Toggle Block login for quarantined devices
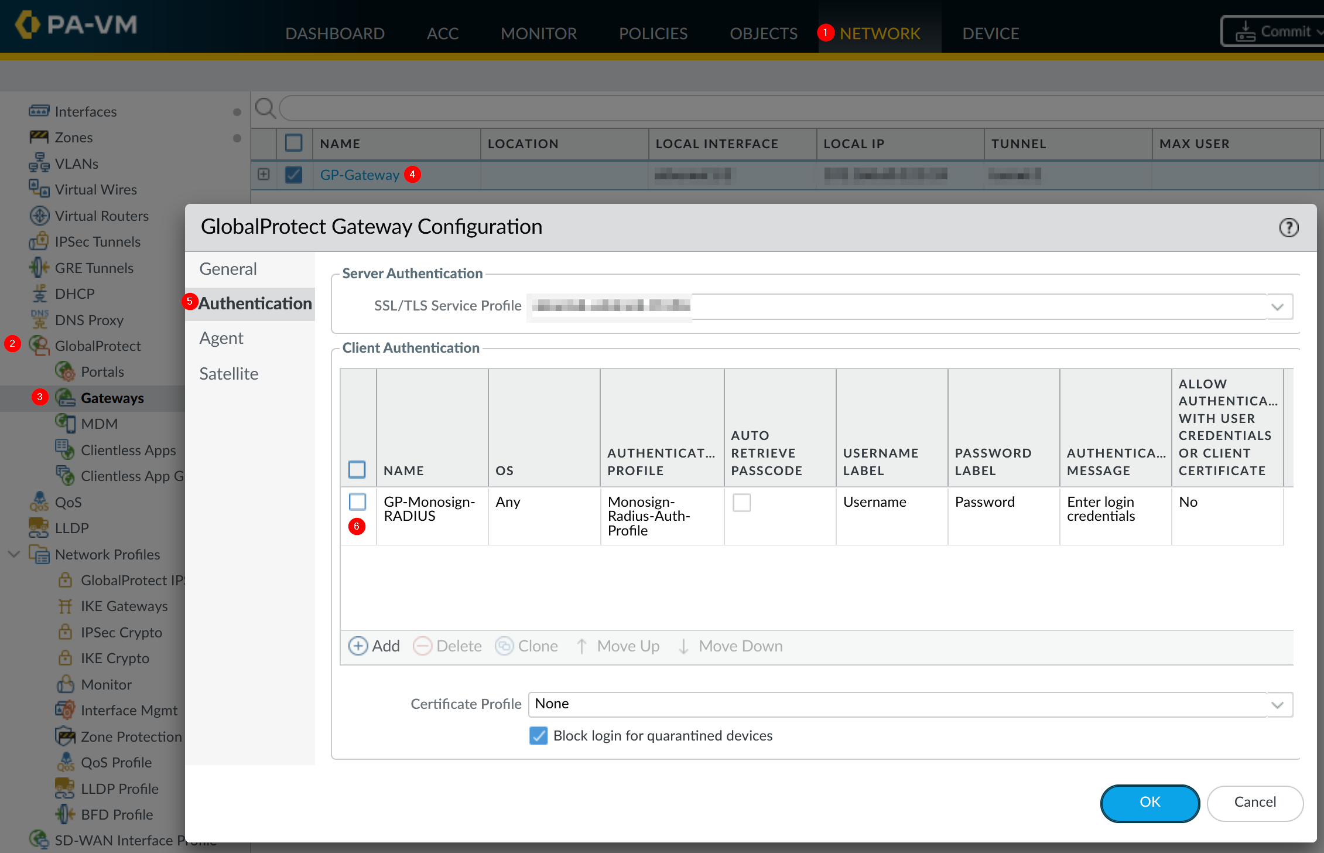Viewport: 1324px width, 853px height. (538, 736)
